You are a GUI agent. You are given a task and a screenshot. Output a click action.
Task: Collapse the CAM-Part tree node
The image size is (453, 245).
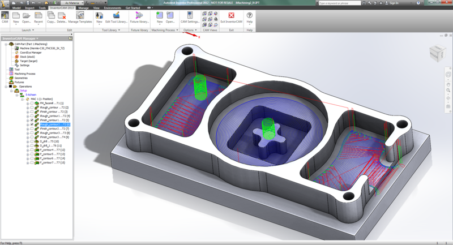click(5, 44)
